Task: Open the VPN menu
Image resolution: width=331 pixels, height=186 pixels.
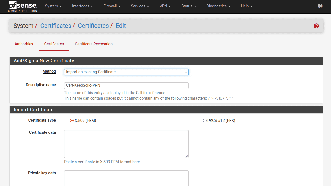Action: tap(165, 6)
